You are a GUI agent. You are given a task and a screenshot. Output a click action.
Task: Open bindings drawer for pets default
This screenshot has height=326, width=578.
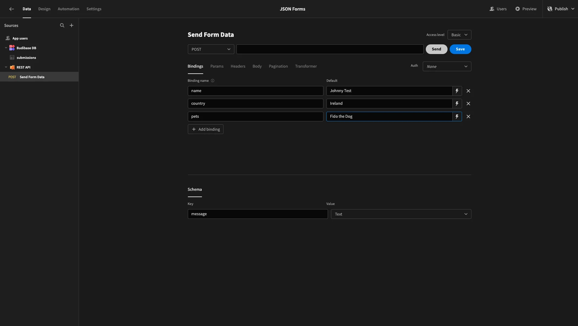(x=457, y=116)
